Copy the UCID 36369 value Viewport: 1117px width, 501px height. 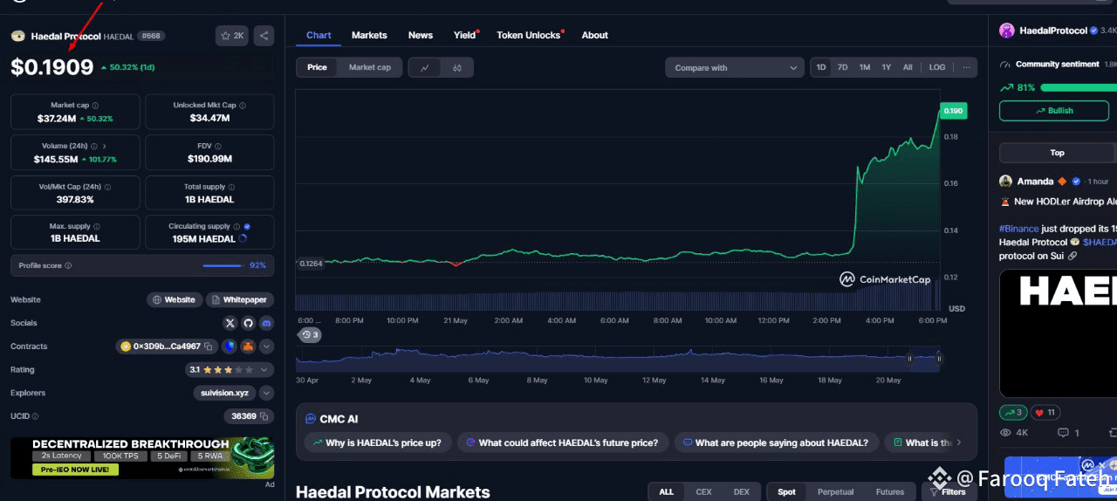coord(264,416)
